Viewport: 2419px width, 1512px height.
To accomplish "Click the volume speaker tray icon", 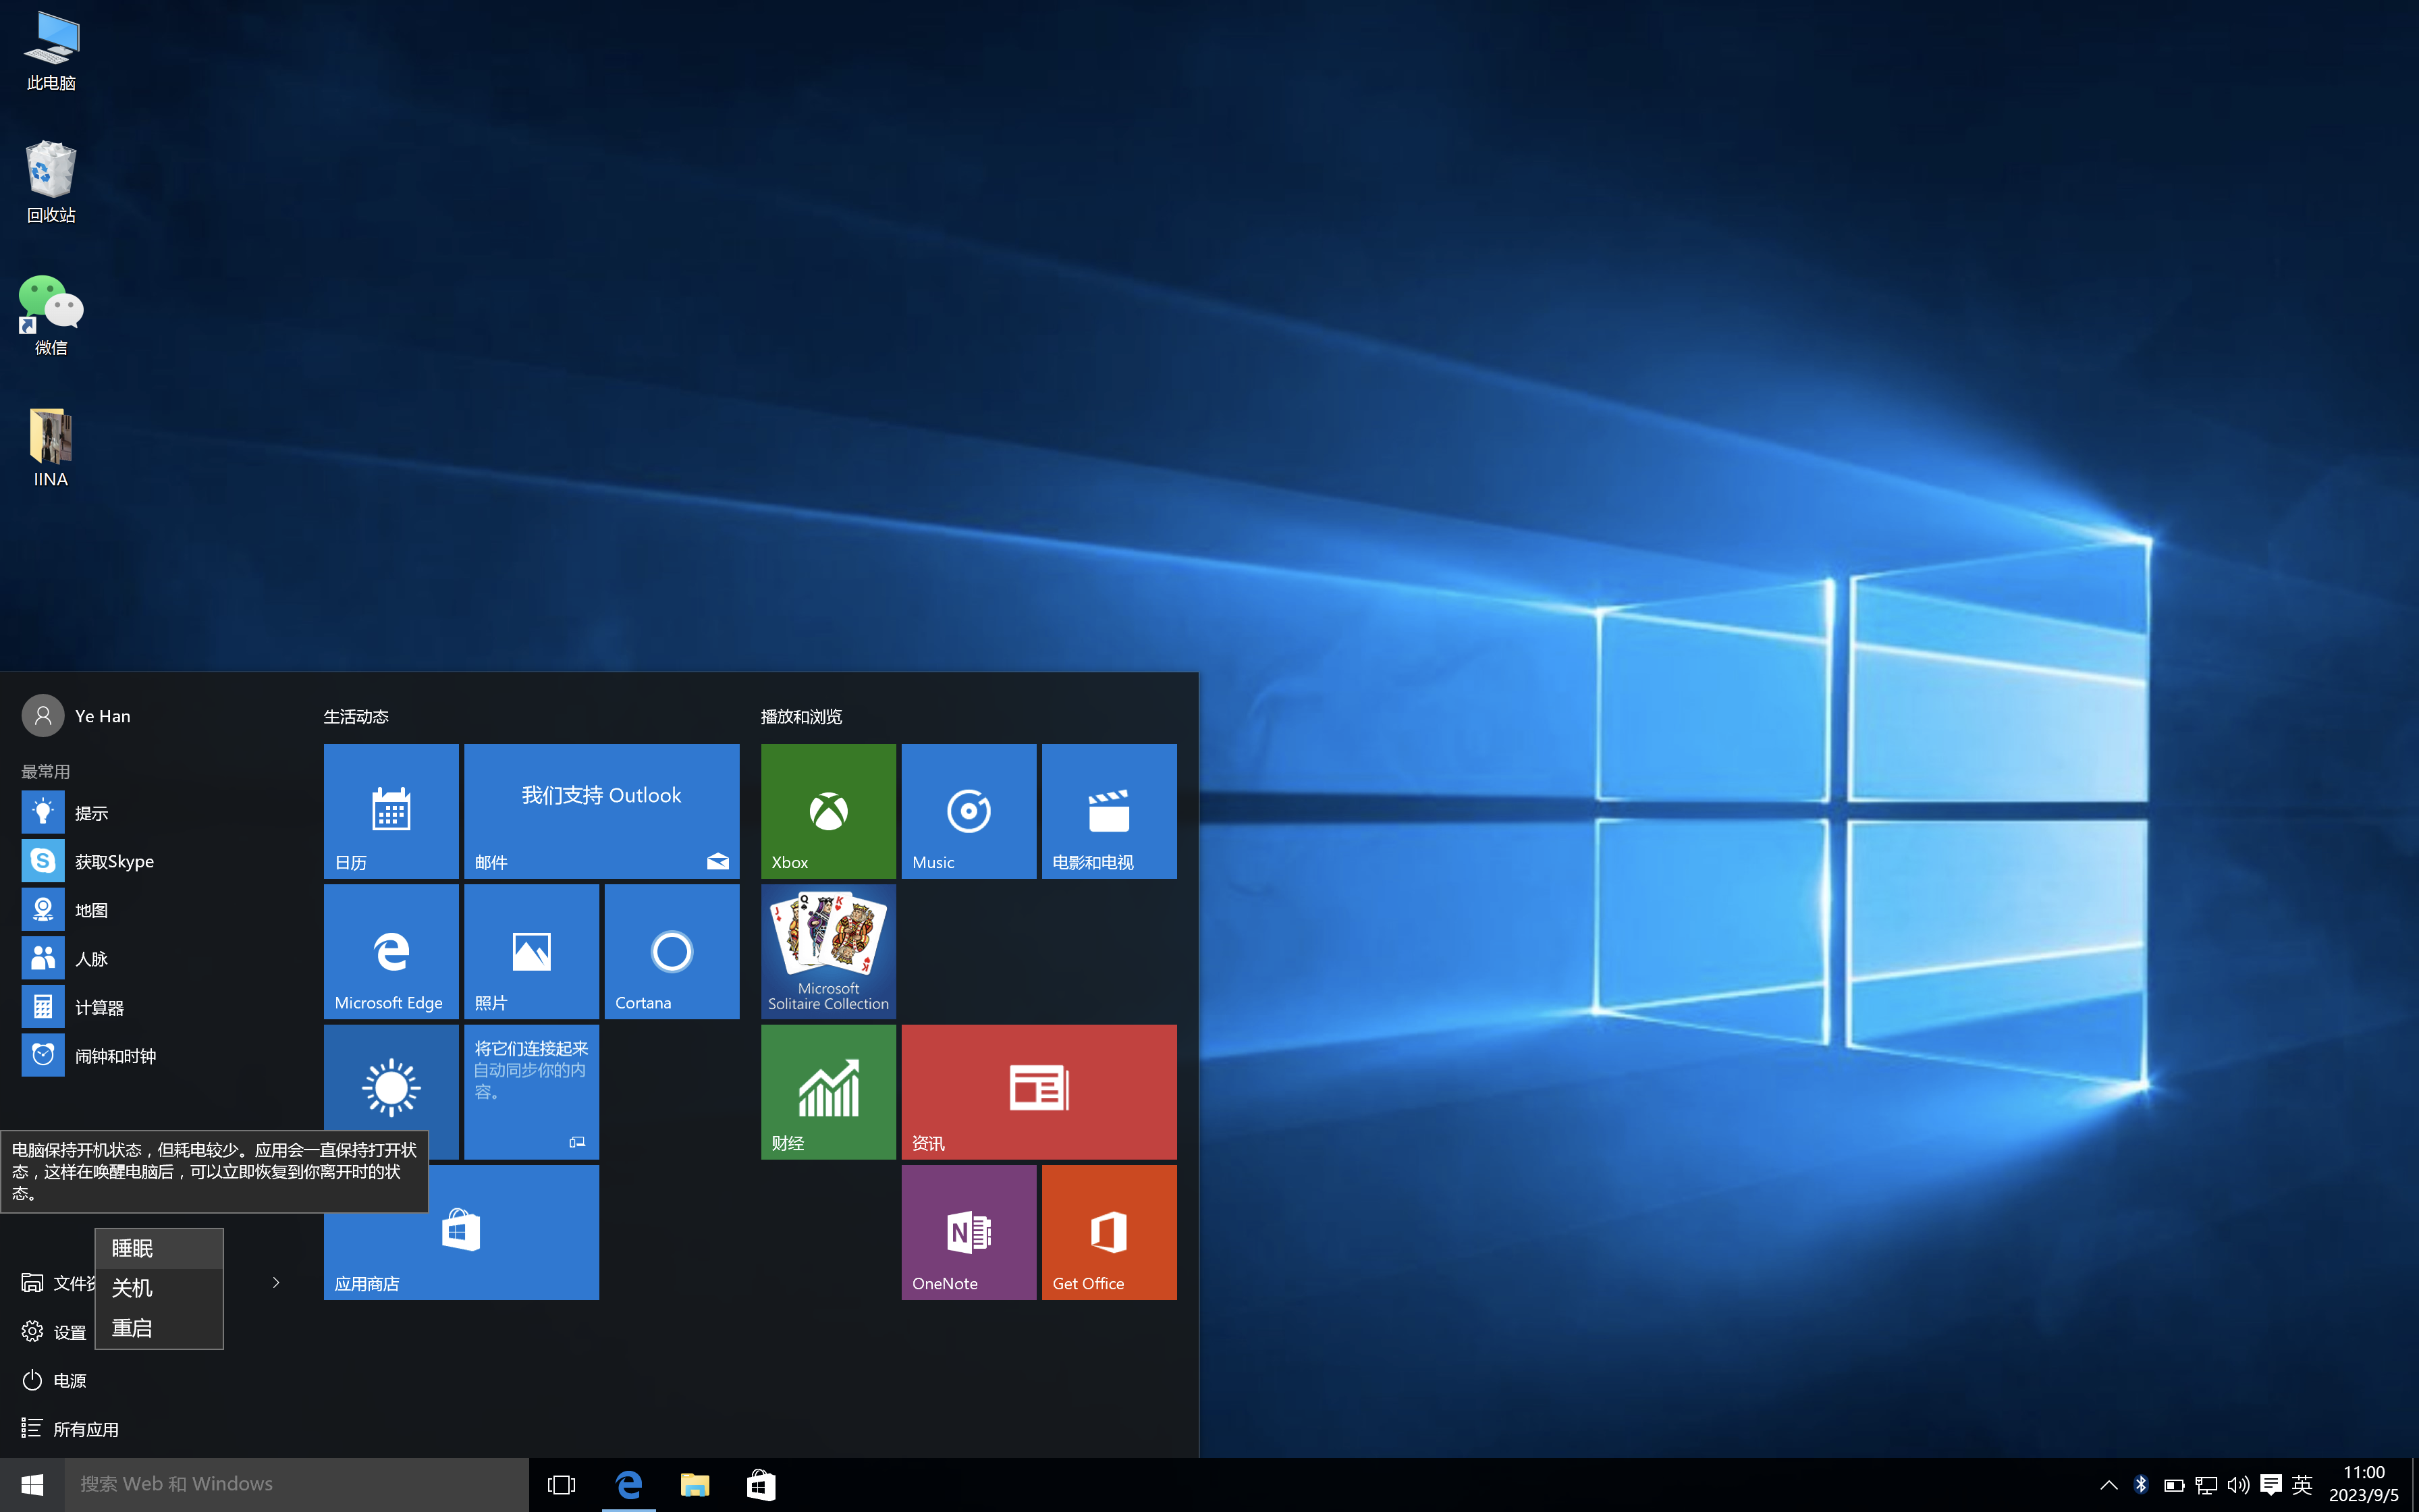I will tap(2239, 1485).
